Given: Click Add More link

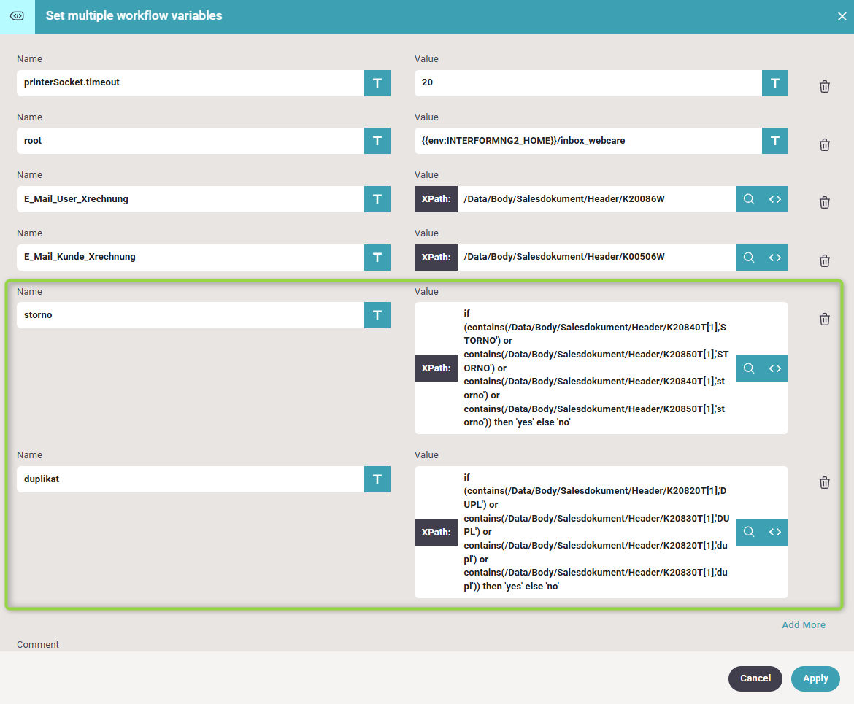Looking at the screenshot, I should pyautogui.click(x=803, y=624).
